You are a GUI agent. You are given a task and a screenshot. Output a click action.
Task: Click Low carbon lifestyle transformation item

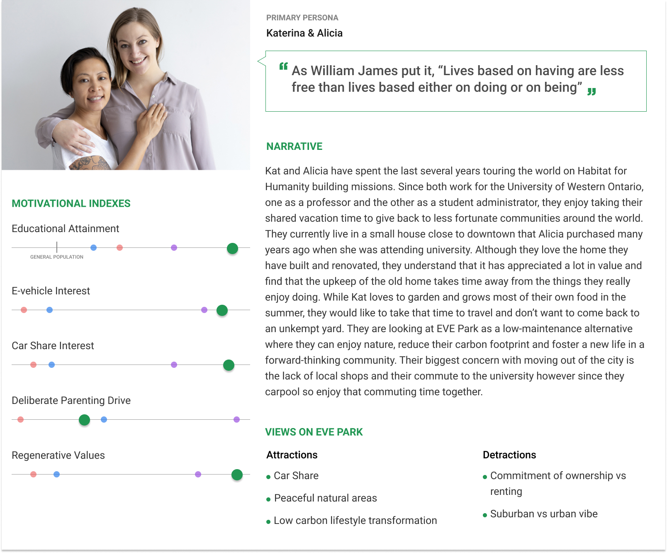coord(355,521)
